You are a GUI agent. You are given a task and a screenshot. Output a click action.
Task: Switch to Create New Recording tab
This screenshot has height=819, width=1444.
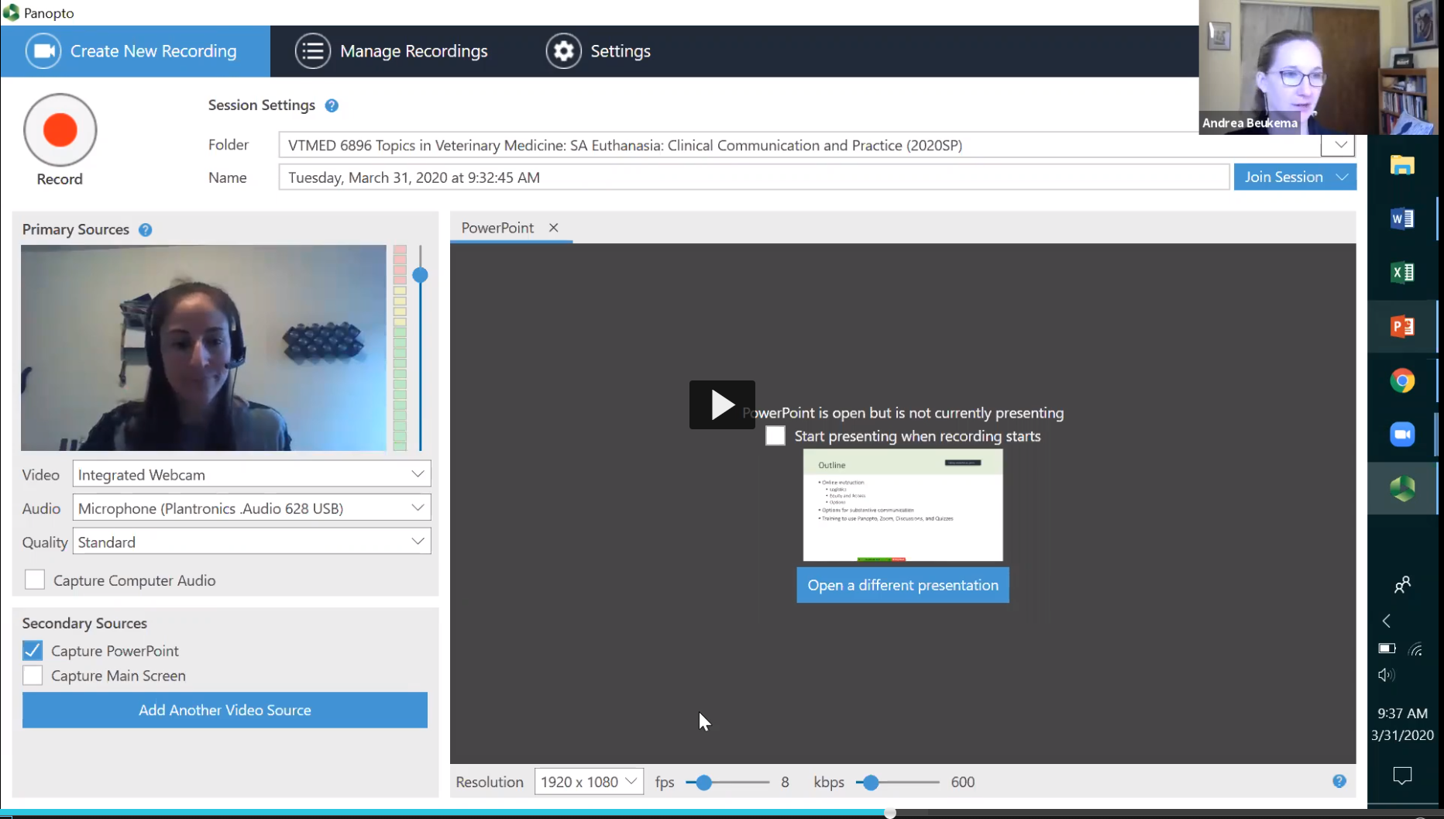[x=136, y=51]
